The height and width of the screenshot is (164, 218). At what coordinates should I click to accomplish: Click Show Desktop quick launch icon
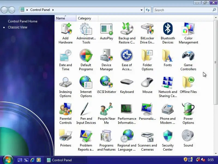[x=20, y=160]
